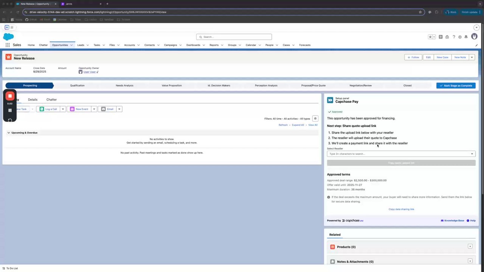This screenshot has width=484, height=272.
Task: Switch to the Details tab
Action: pos(33,100)
